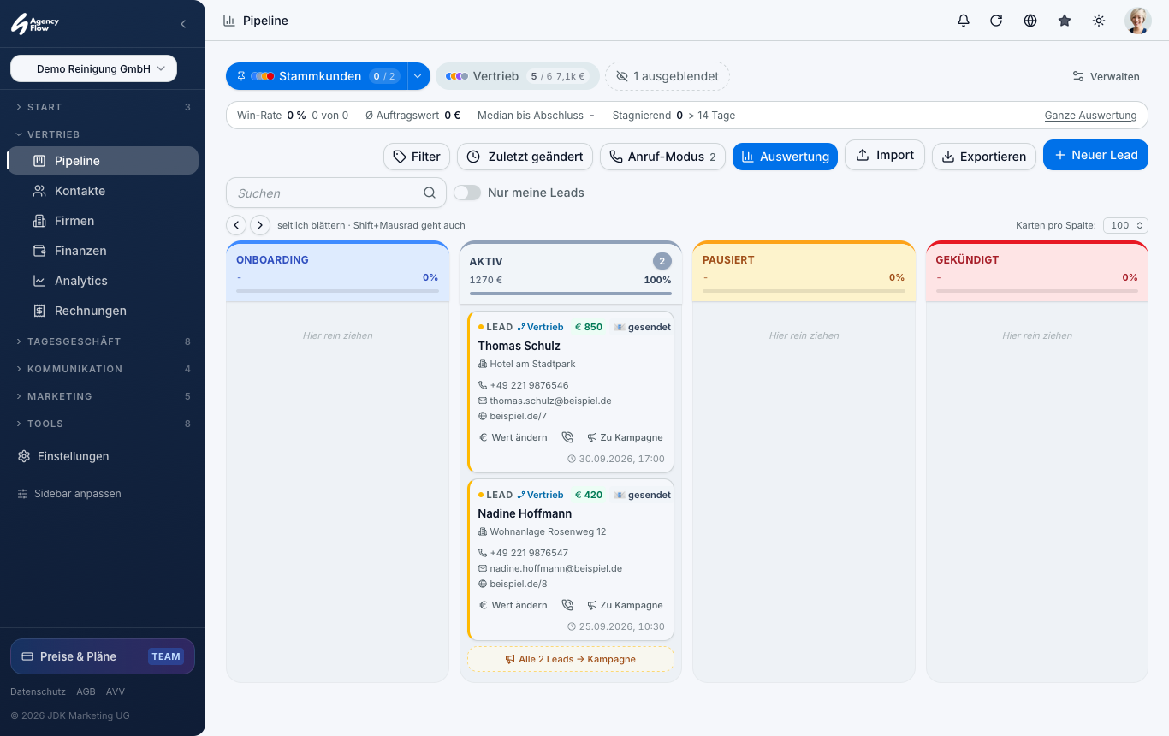Click Alle 2 Leads → Kampagne
The image size is (1169, 736).
click(571, 659)
